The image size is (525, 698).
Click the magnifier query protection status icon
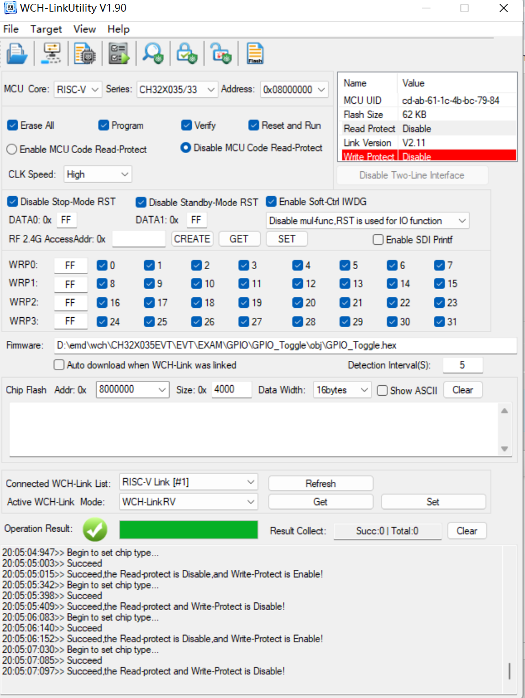152,54
